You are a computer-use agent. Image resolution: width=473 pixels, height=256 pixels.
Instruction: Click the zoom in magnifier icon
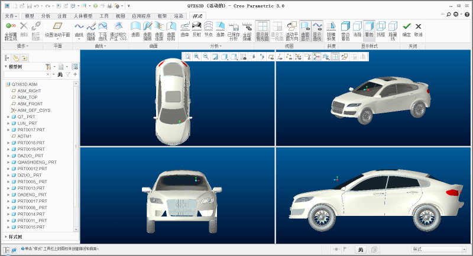[196, 57]
